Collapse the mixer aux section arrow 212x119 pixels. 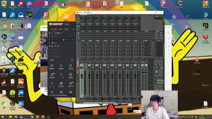pyautogui.click(x=78, y=24)
